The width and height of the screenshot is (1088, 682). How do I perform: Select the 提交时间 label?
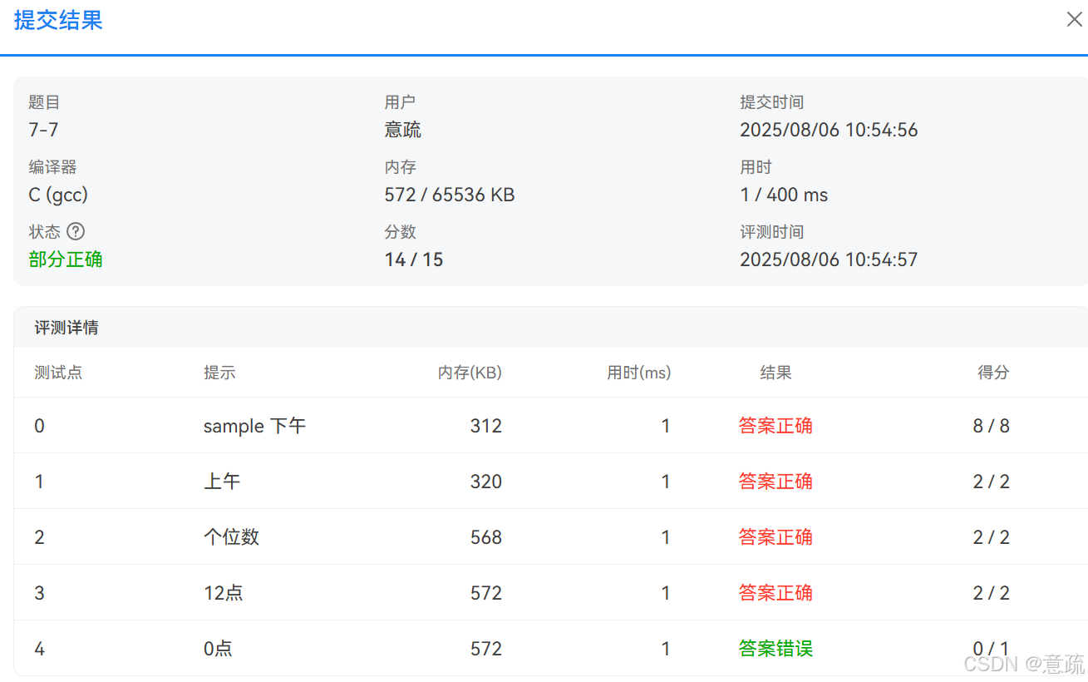[771, 102]
